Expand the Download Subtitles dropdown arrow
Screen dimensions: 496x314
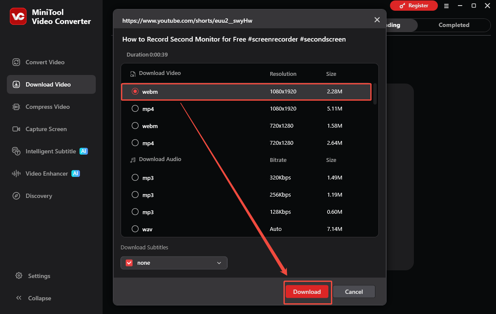[219, 263]
